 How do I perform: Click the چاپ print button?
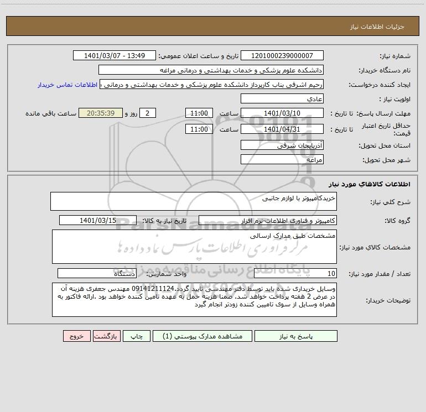(x=137, y=336)
